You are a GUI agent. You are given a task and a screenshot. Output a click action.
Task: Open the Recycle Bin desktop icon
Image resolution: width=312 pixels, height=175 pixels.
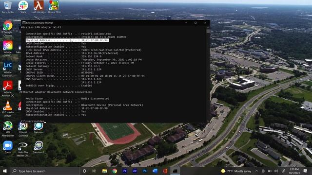8,7
